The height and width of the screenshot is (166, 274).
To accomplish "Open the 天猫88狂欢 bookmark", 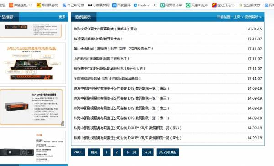I will coord(197,5).
